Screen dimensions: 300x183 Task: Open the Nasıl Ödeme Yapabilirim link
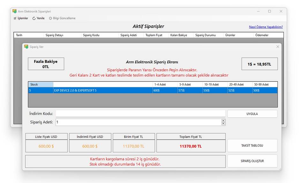coord(266,27)
